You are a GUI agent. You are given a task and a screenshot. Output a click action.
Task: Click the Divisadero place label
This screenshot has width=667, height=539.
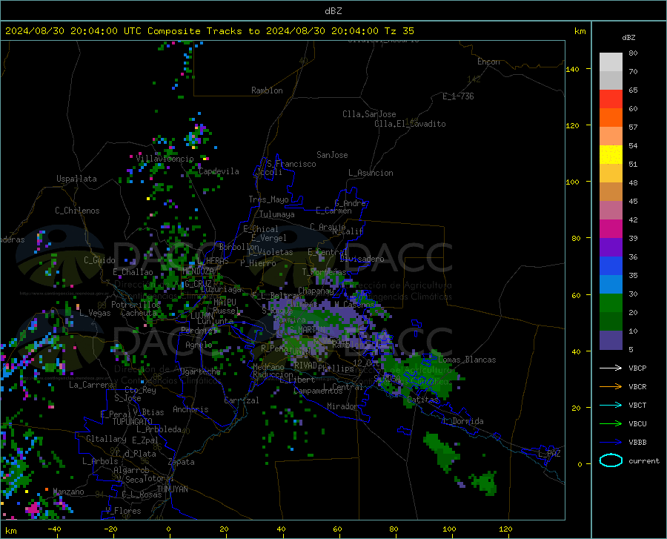click(362, 259)
